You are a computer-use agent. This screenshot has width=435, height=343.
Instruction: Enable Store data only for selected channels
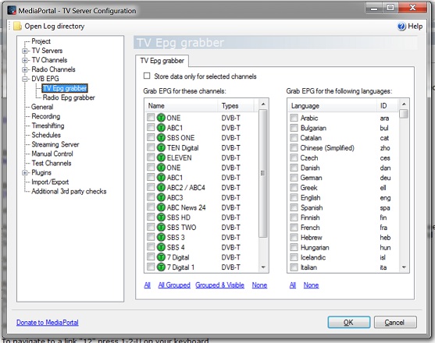click(x=147, y=76)
